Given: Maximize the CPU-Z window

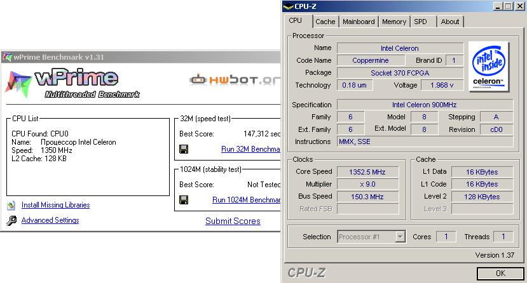Looking at the screenshot, I should click(508, 6).
